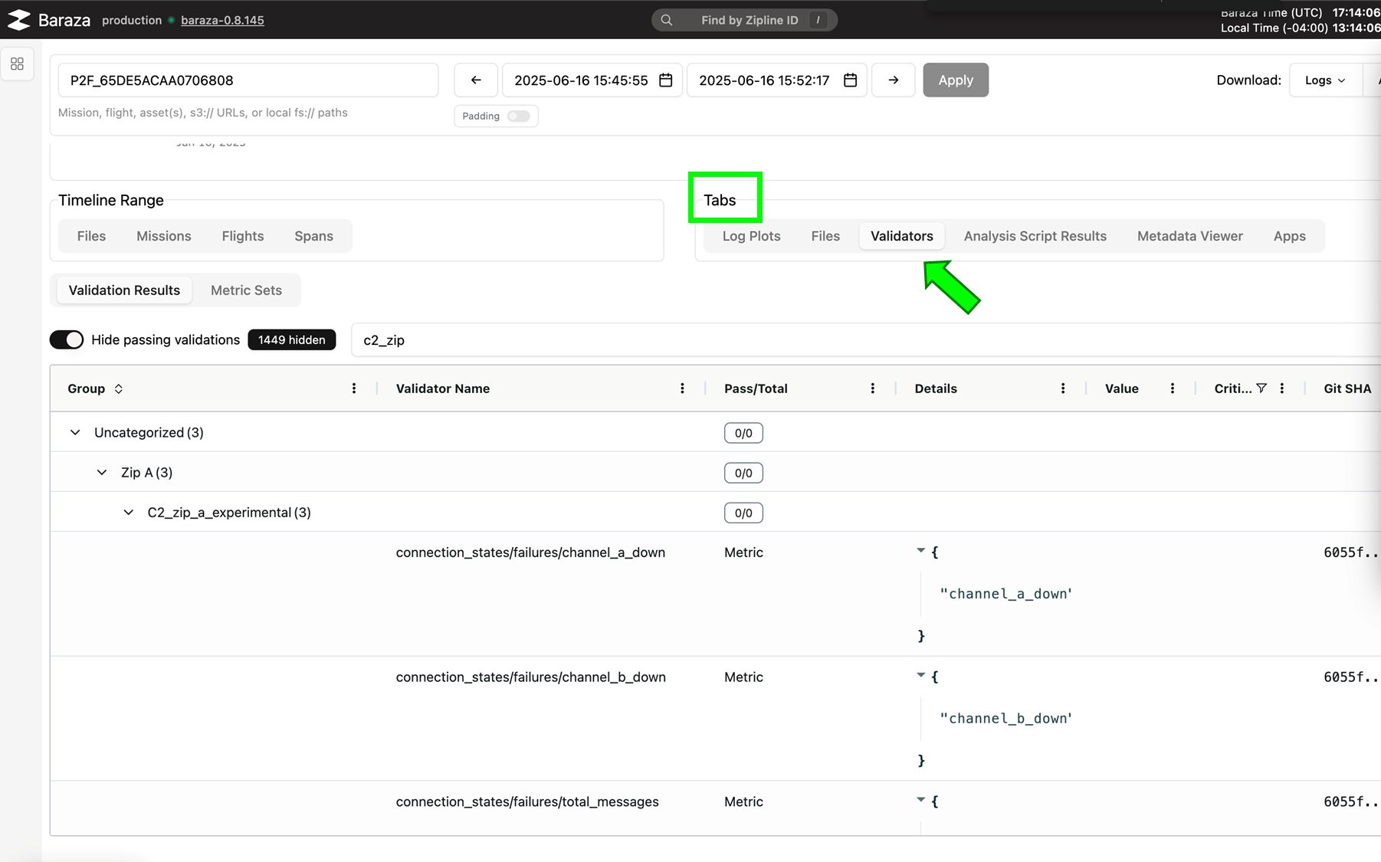Open Validator Name column menu dots
This screenshot has height=862, width=1381.
point(682,388)
